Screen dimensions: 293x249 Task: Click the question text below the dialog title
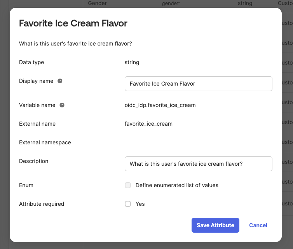[x=75, y=44]
